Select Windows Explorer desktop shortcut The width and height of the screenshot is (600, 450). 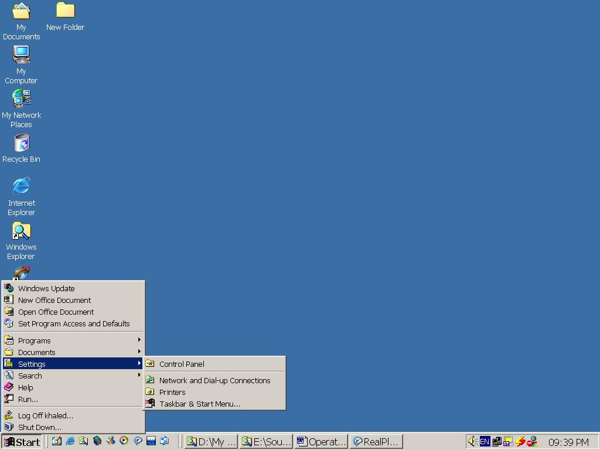pos(21,241)
